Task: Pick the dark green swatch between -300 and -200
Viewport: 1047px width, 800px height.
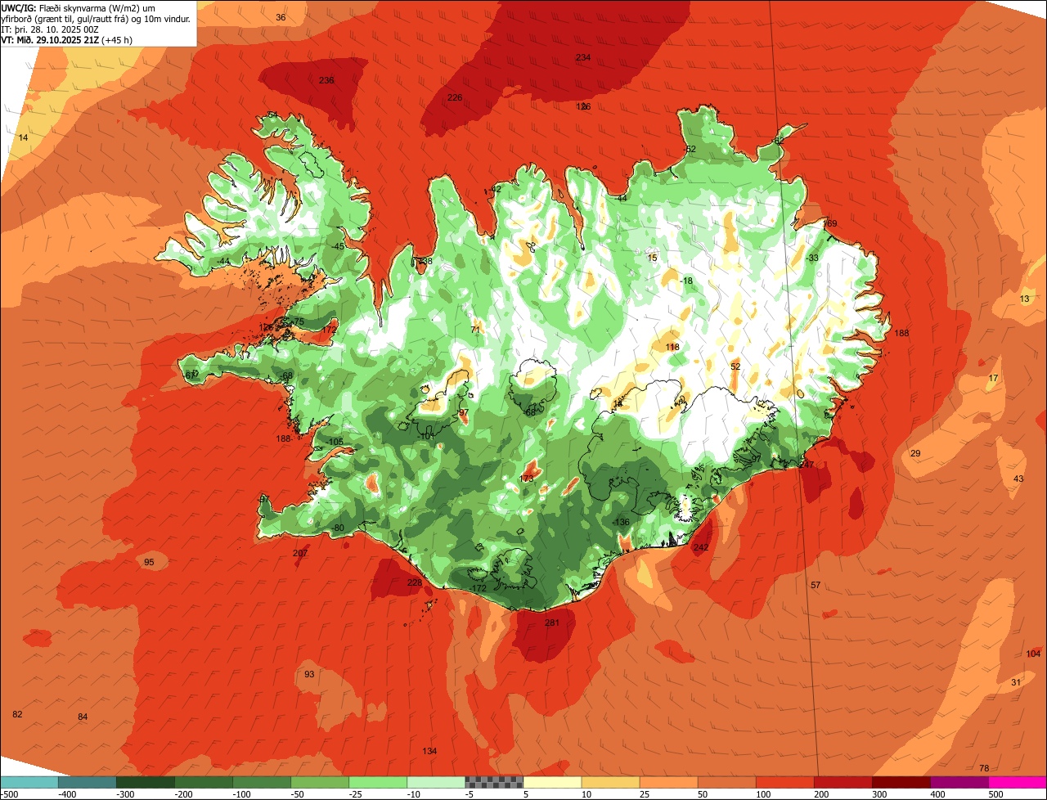Action: click(146, 782)
